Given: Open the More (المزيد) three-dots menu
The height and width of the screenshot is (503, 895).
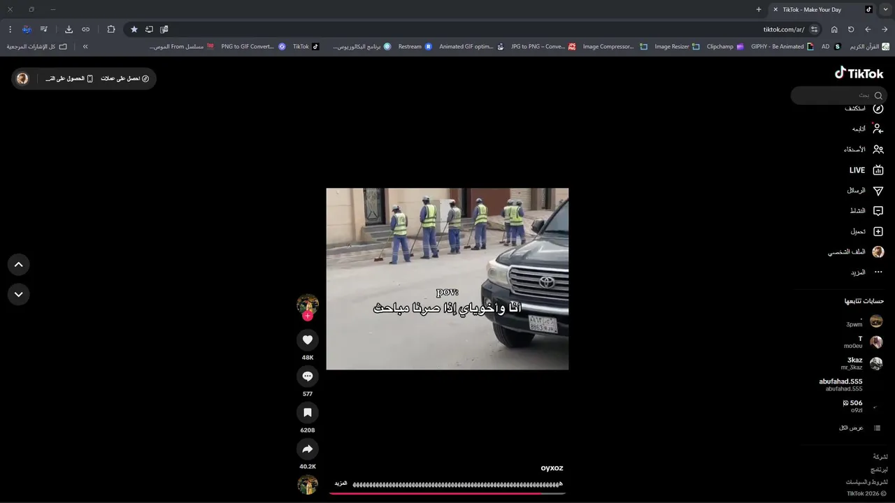Looking at the screenshot, I should click(x=878, y=272).
